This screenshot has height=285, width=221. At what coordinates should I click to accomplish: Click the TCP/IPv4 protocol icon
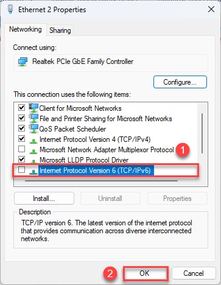click(x=33, y=140)
